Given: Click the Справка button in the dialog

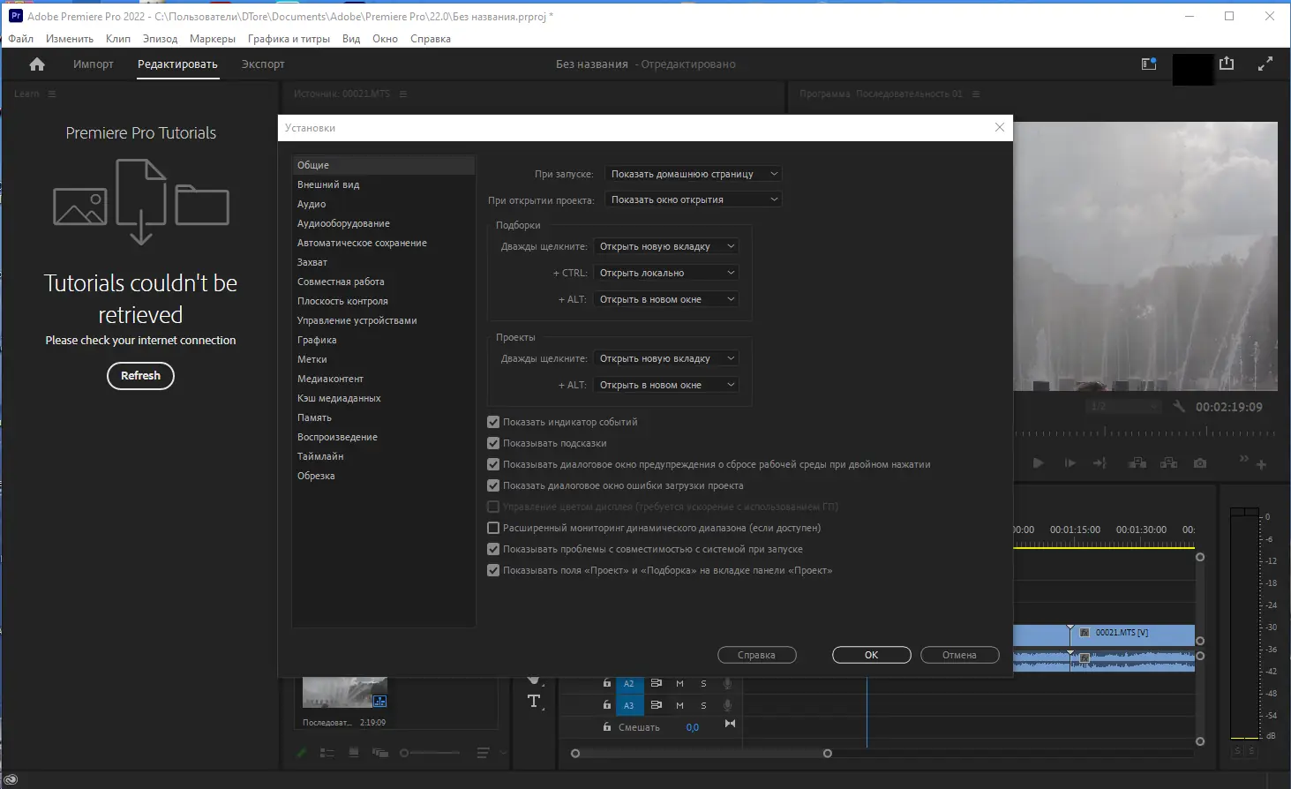Looking at the screenshot, I should [757, 655].
